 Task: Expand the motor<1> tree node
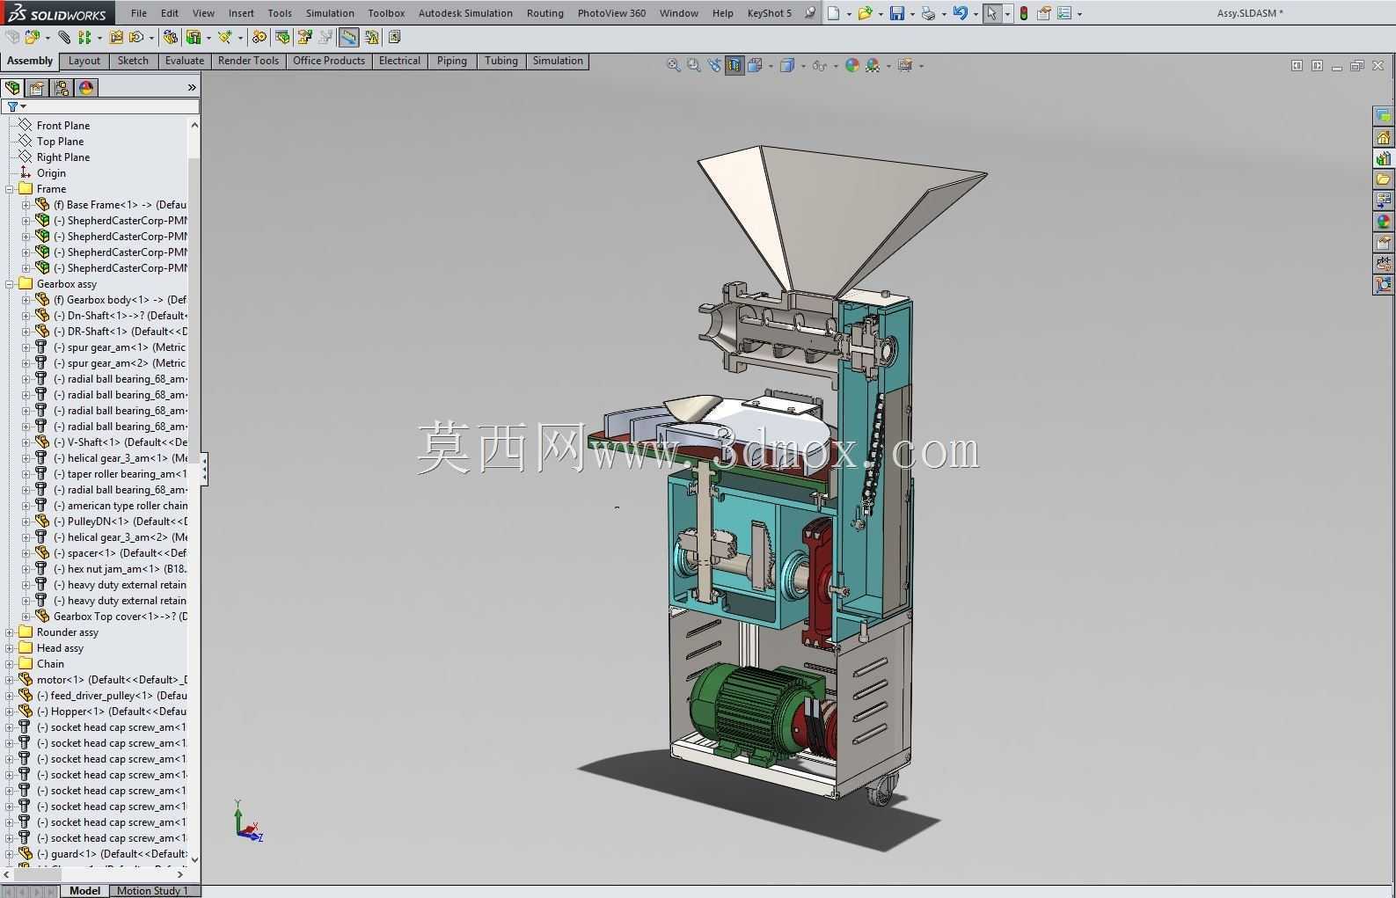tap(10, 680)
